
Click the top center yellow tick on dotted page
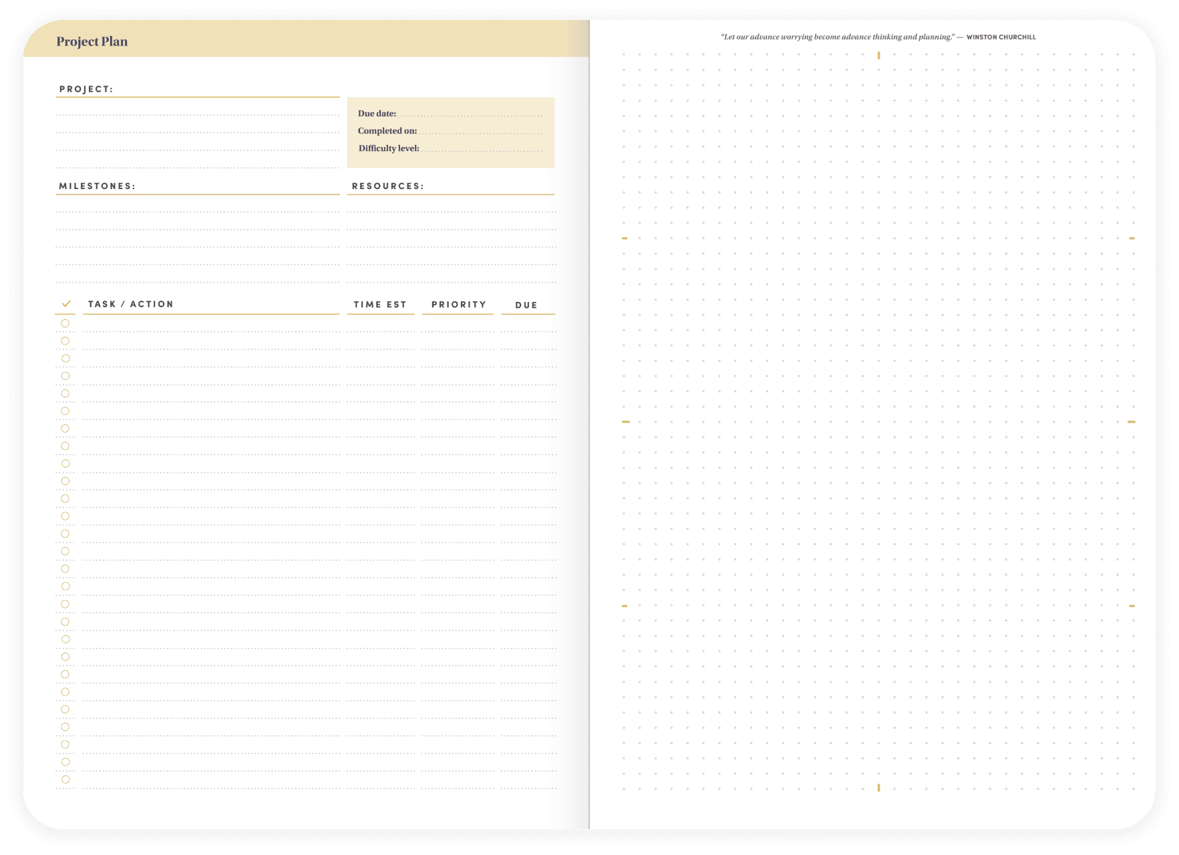tap(878, 55)
